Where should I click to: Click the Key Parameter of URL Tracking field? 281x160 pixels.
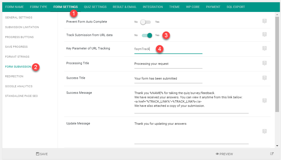coord(168,49)
